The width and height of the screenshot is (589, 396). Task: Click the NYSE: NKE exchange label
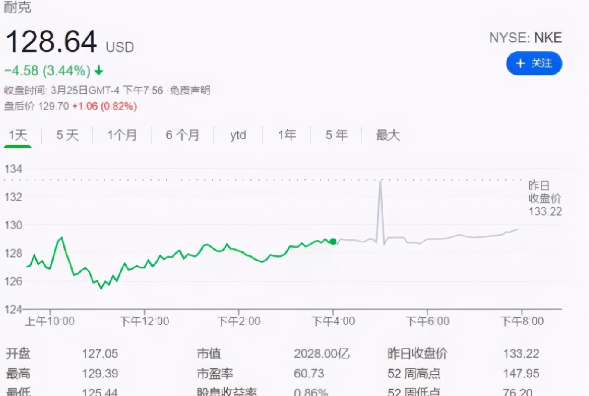click(x=526, y=38)
